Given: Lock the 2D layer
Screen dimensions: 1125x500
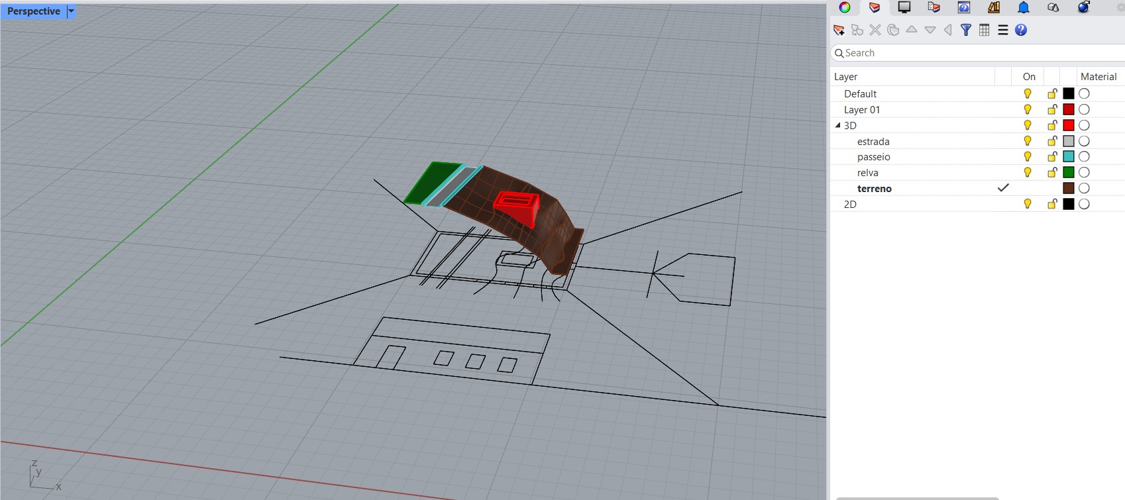Looking at the screenshot, I should click(1052, 204).
